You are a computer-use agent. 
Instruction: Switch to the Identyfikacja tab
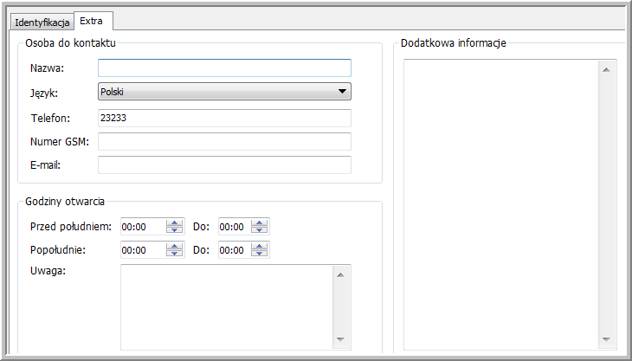click(41, 21)
